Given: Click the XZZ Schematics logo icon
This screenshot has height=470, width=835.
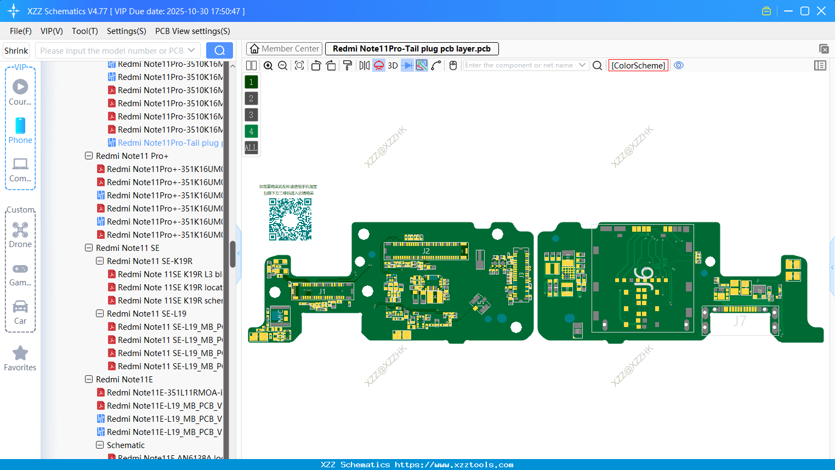Looking at the screenshot, I should [x=14, y=11].
